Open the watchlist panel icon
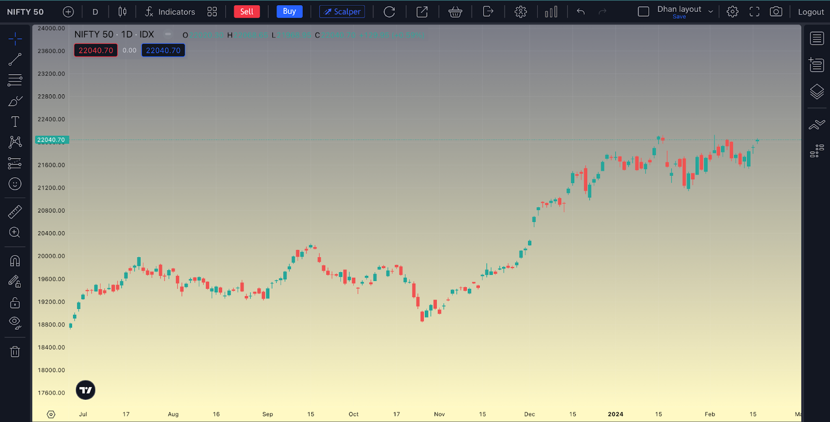The height and width of the screenshot is (422, 830). 817,38
